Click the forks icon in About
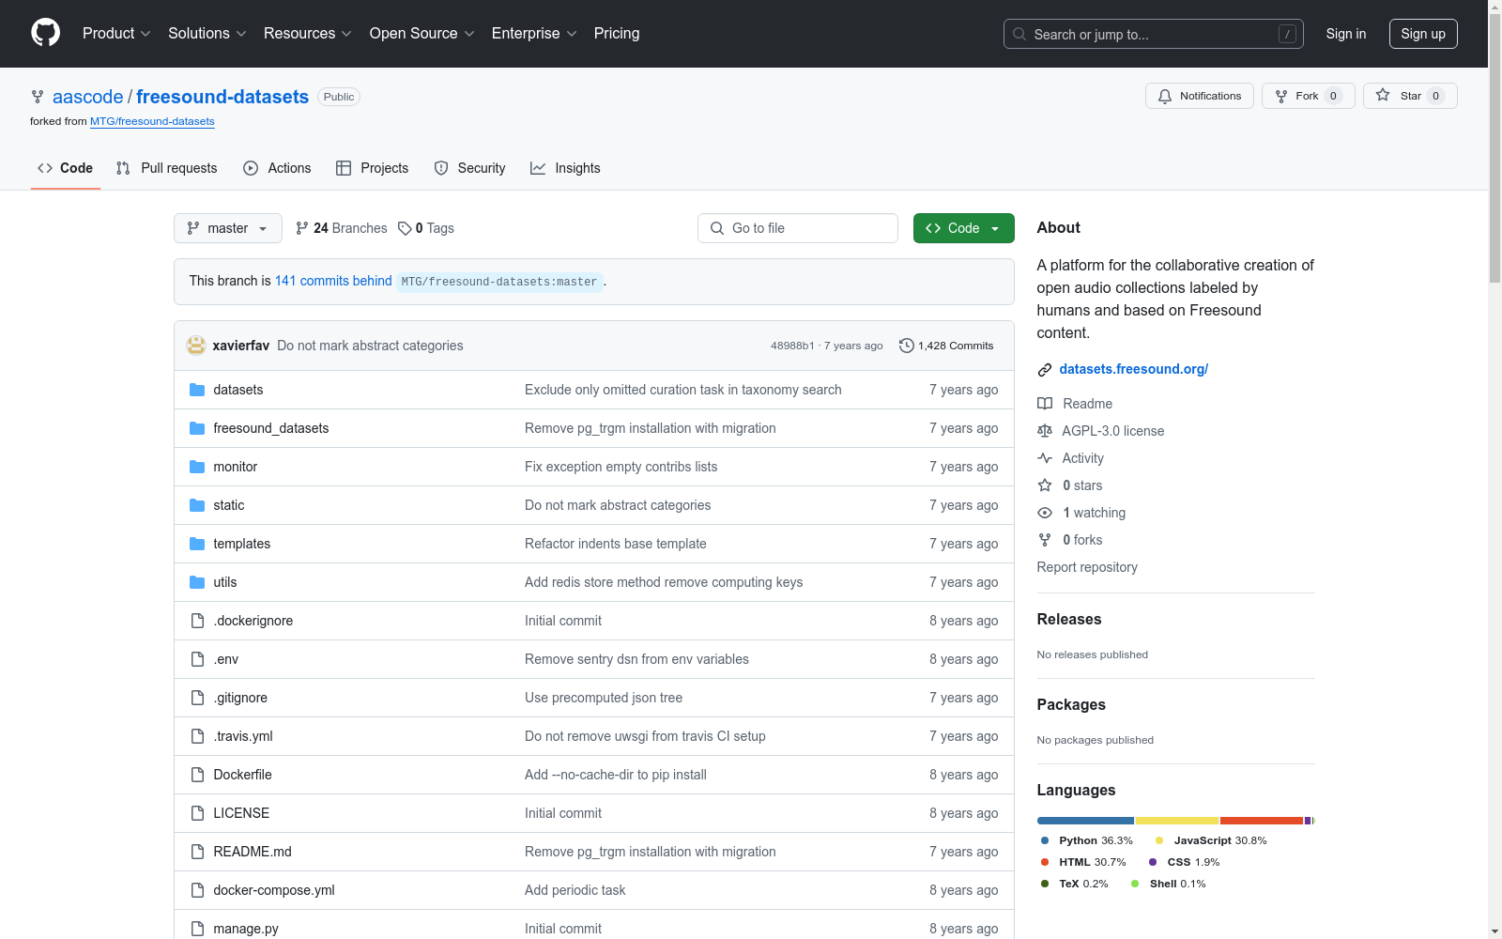 (x=1045, y=540)
